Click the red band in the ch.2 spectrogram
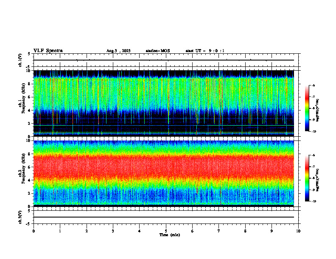 pyautogui.click(x=163, y=167)
